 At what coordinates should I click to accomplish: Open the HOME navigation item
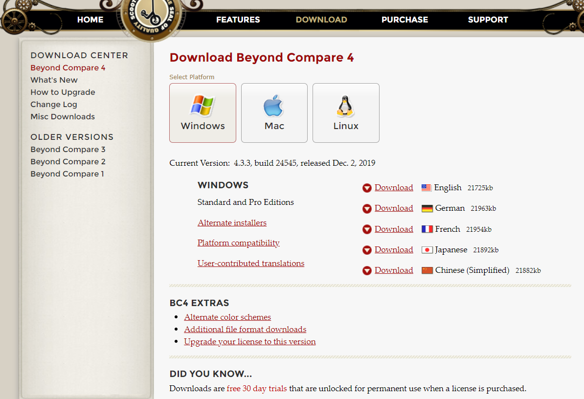coord(90,20)
